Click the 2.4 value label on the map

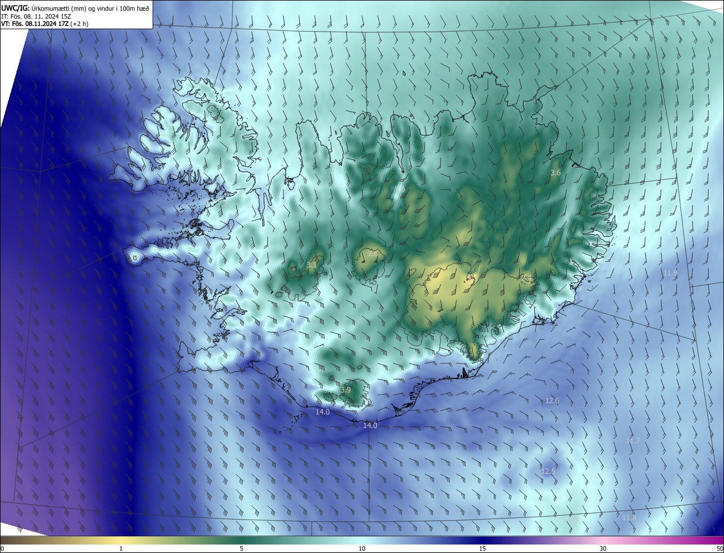[526, 278]
